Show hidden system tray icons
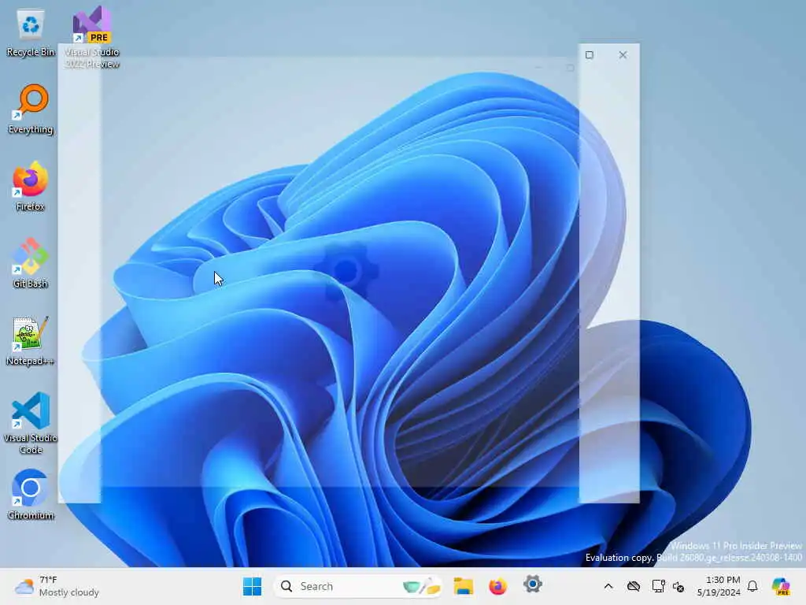 pyautogui.click(x=608, y=586)
